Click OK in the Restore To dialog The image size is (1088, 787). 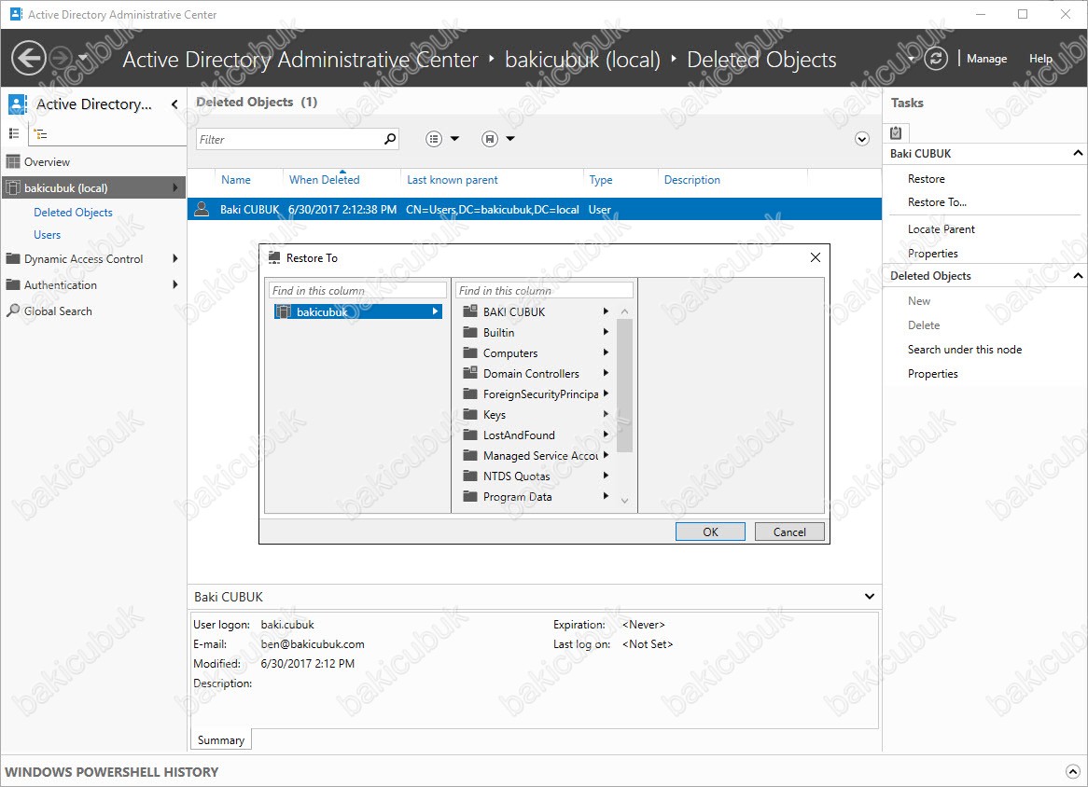710,532
